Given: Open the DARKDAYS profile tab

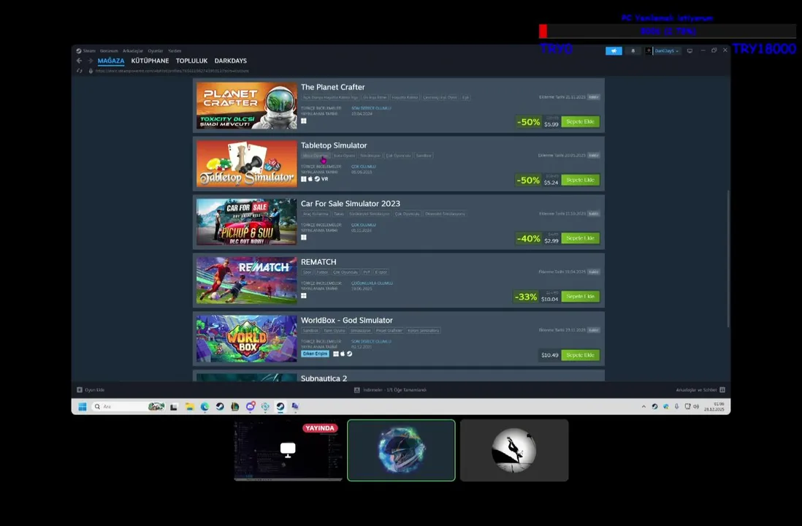Looking at the screenshot, I should point(231,61).
